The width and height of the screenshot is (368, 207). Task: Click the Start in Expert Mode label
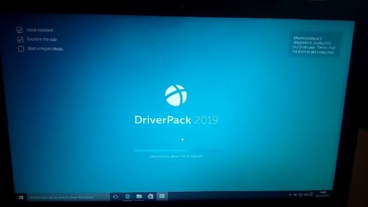click(x=45, y=48)
